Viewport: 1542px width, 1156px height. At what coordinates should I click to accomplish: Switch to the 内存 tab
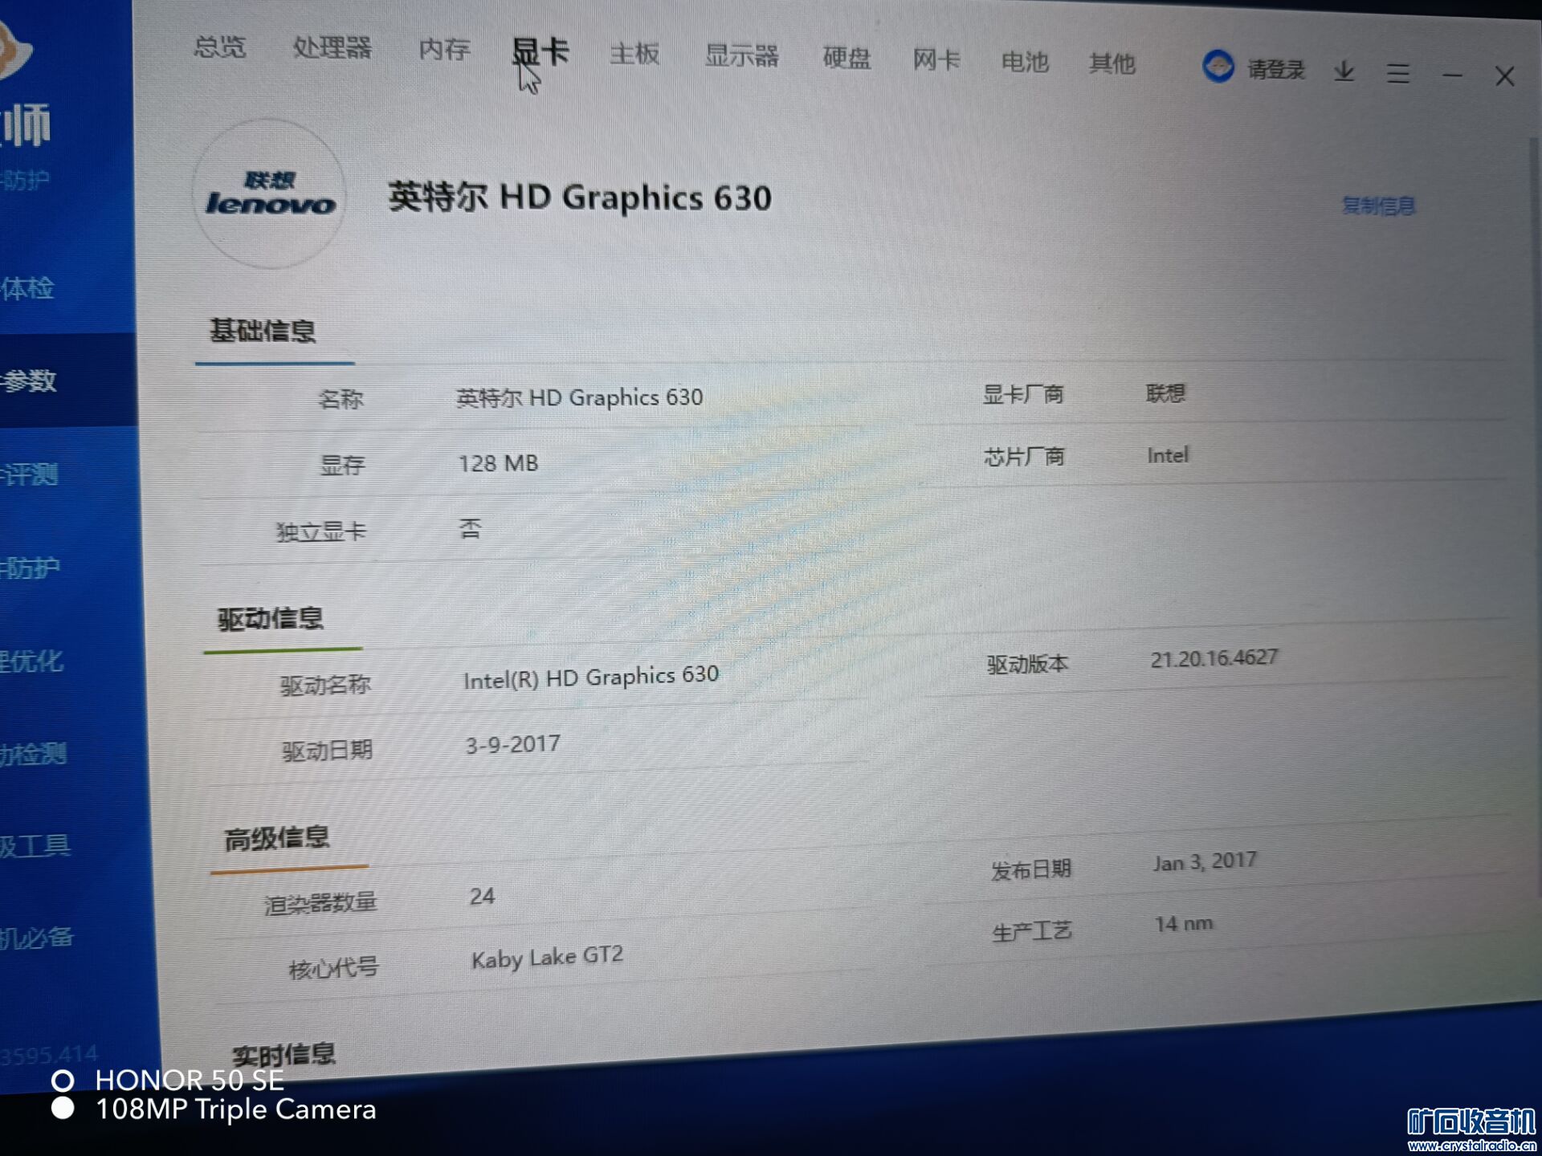[444, 50]
